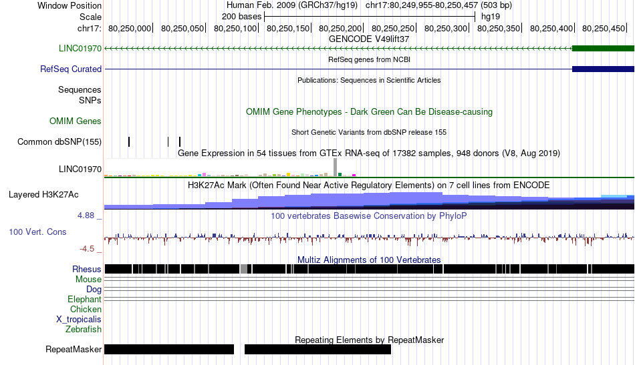Click the H3K27Ac Mark track title
Image resolution: width=635 pixels, height=365 pixels.
(369, 185)
